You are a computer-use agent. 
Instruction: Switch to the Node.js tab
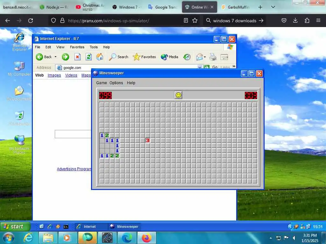point(54,7)
